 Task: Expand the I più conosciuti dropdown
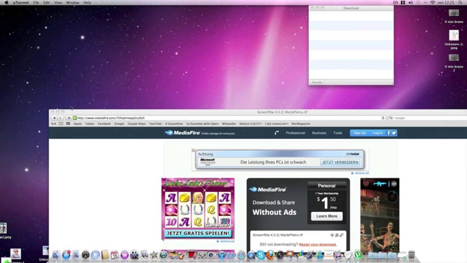(277, 124)
